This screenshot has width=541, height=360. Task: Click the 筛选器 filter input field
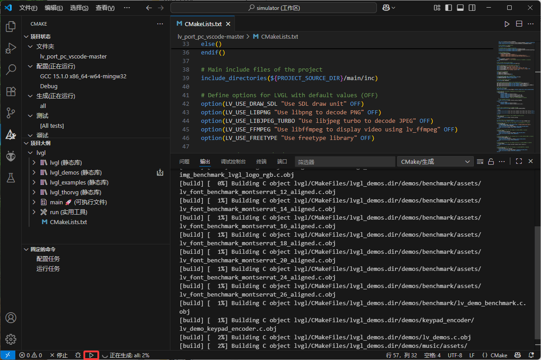[x=344, y=162]
